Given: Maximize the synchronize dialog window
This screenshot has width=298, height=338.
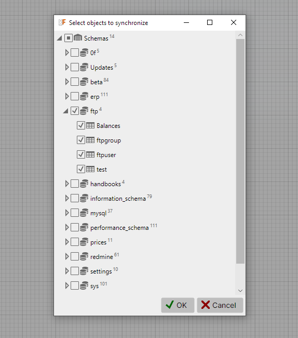Looking at the screenshot, I should [x=210, y=22].
